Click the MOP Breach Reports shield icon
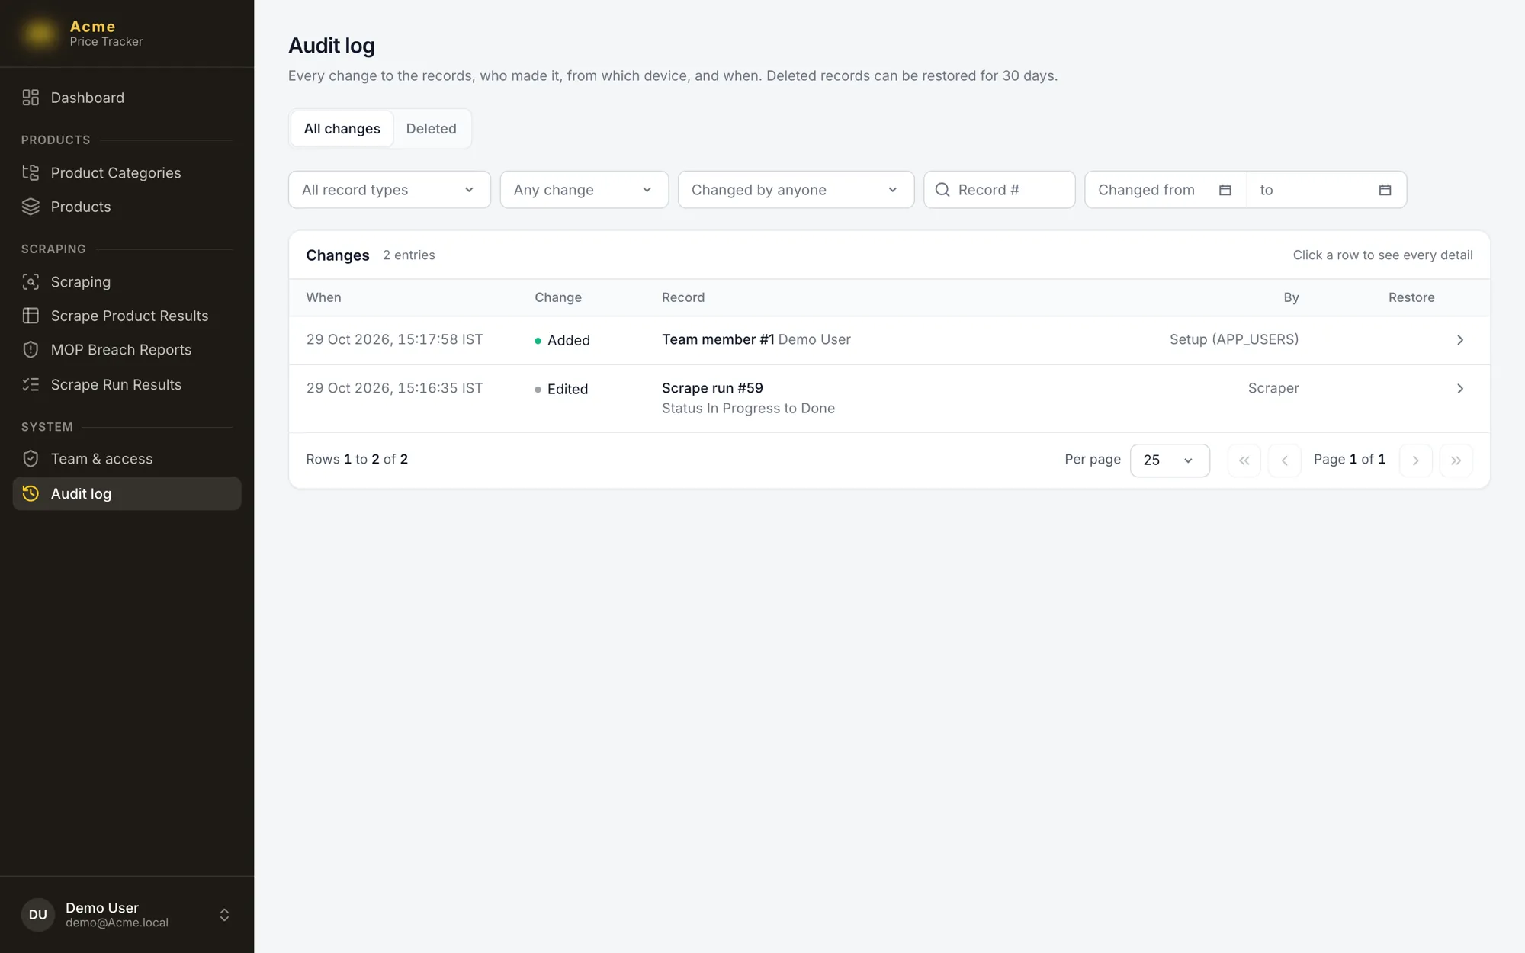 coord(30,349)
